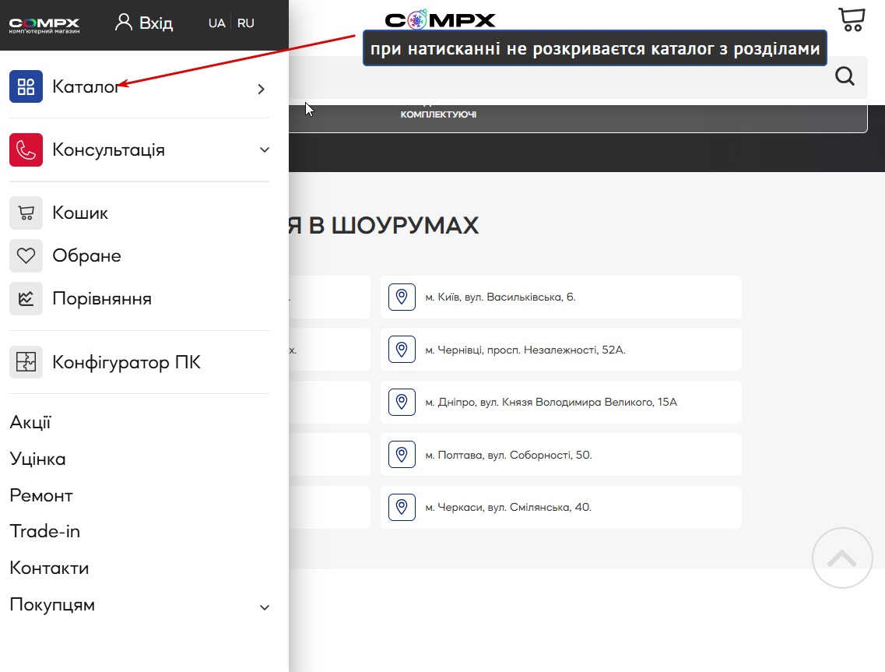Switch language to RU
Screen dimensions: 885x672
coord(245,23)
